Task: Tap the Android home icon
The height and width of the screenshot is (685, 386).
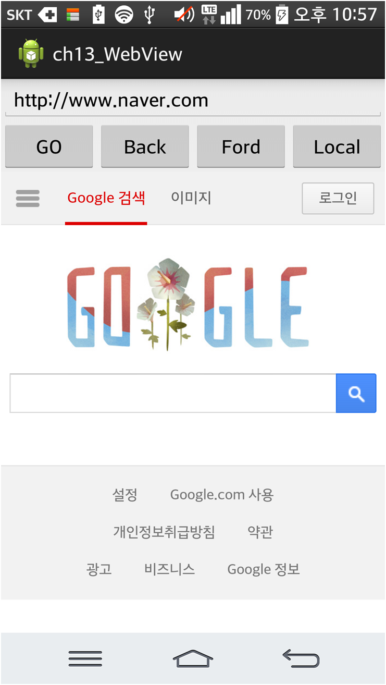Action: [x=193, y=659]
